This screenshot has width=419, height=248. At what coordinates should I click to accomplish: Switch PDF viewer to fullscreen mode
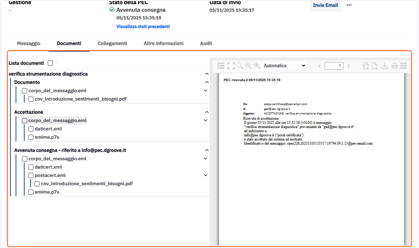coord(231,66)
